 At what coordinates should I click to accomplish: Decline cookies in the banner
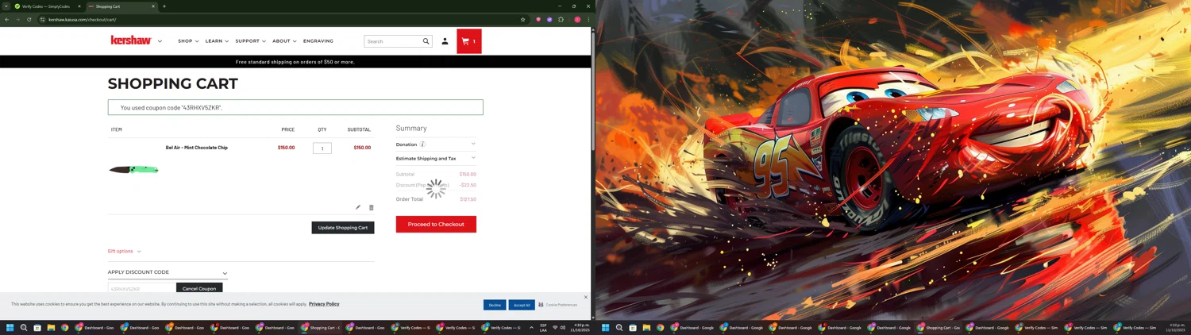[495, 305]
